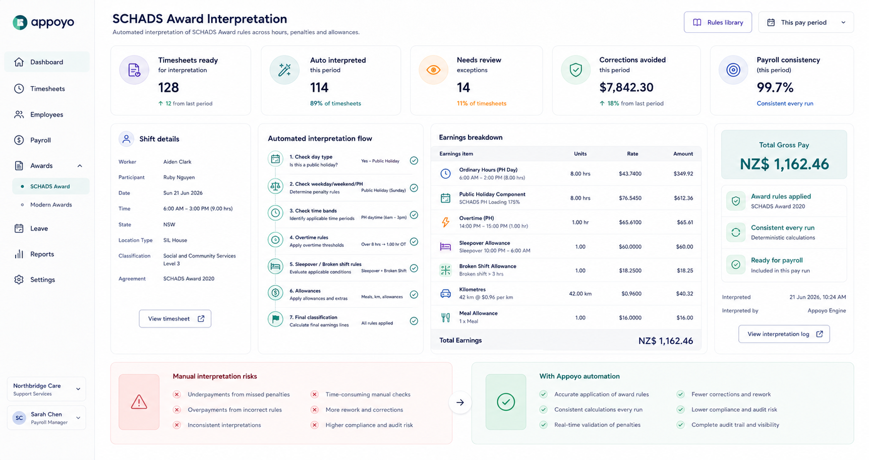The height and width of the screenshot is (460, 869).
Task: Click the View interpretation log button
Action: tap(784, 334)
